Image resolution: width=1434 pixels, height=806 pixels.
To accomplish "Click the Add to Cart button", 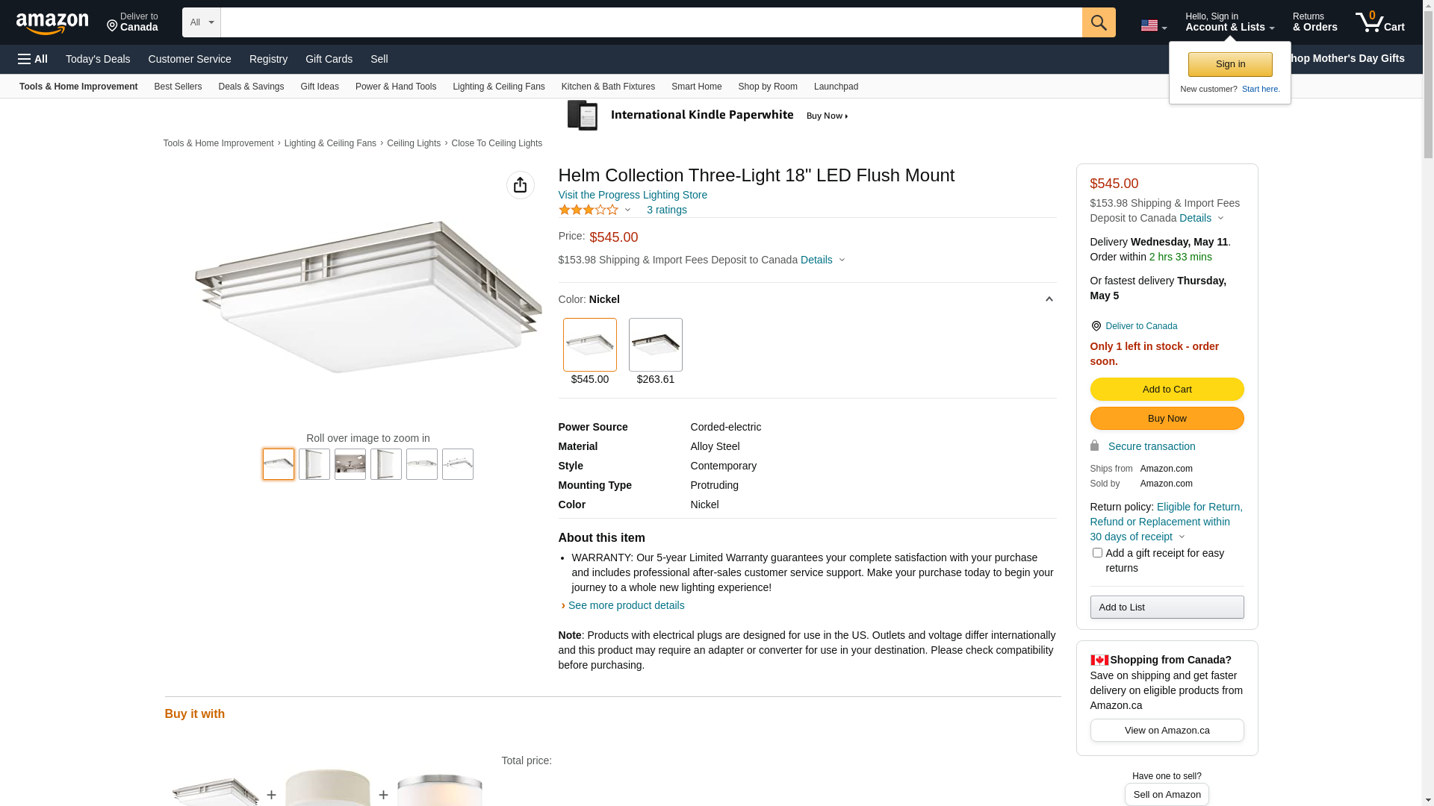I will [1167, 389].
